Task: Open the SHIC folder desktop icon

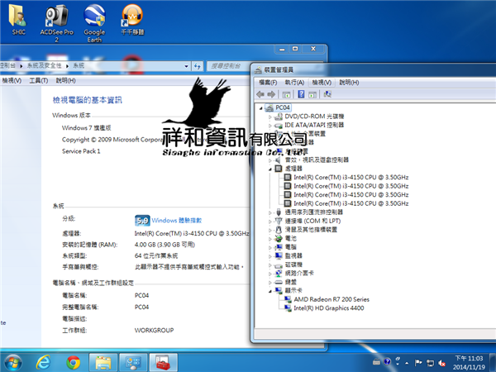Action: pyautogui.click(x=18, y=20)
